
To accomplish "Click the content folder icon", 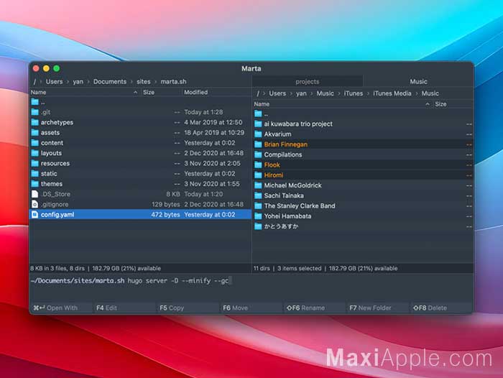I will click(35, 143).
